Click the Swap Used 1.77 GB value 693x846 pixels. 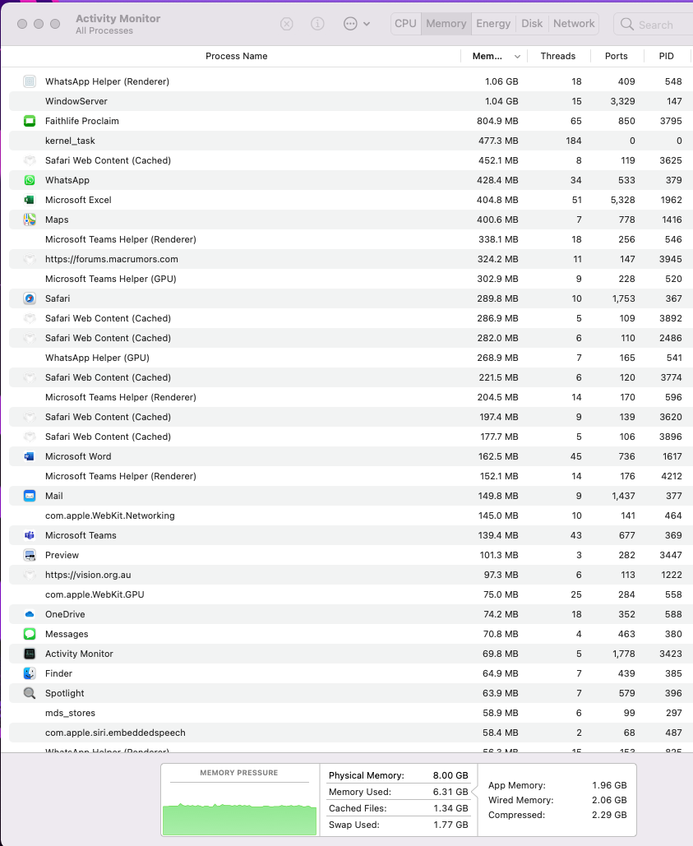coord(451,825)
